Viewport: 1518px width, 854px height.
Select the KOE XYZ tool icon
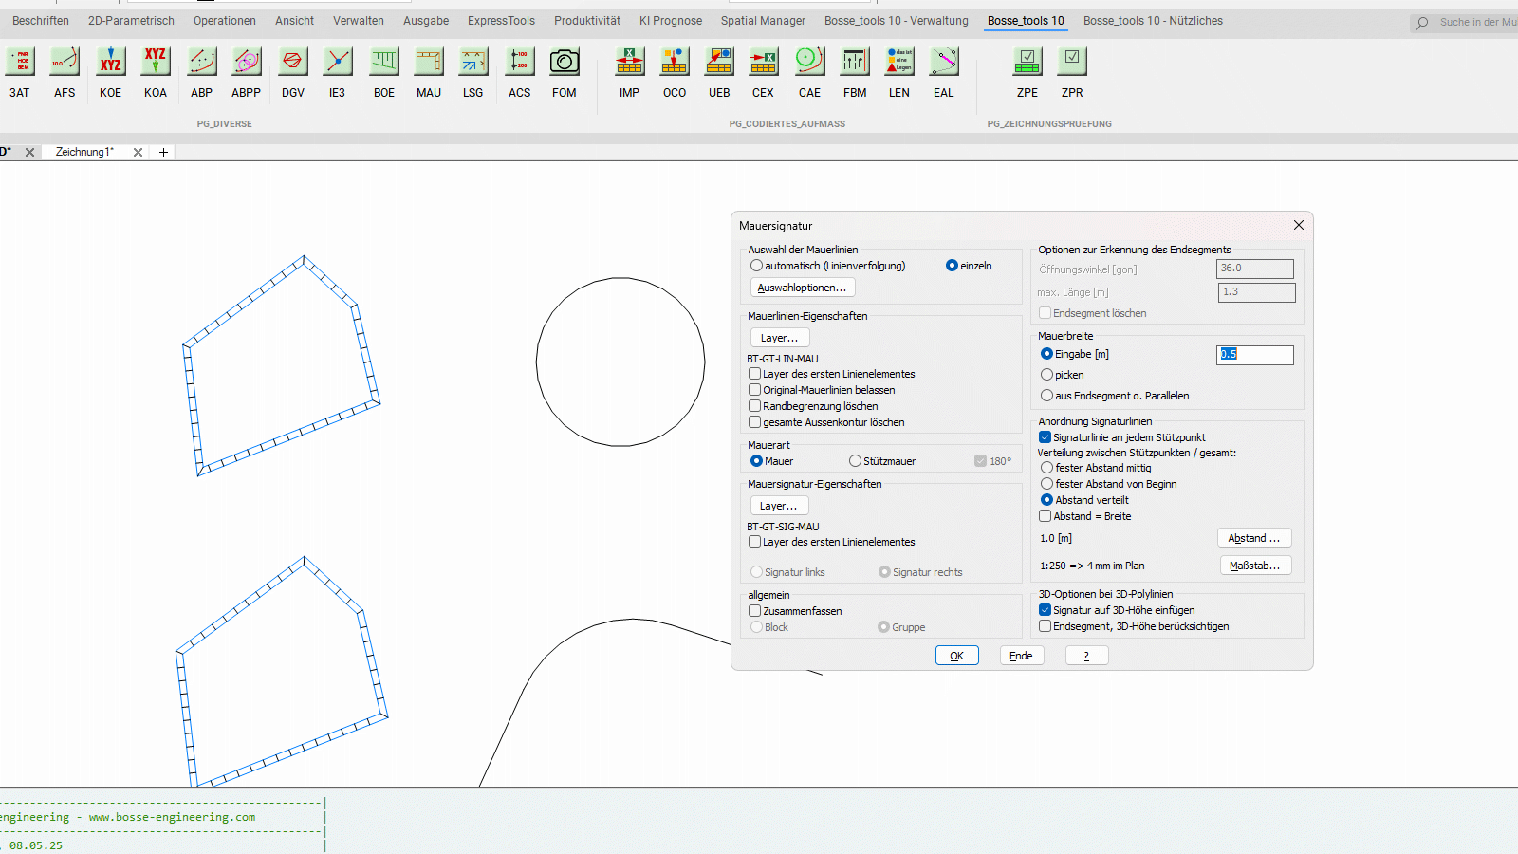110,63
